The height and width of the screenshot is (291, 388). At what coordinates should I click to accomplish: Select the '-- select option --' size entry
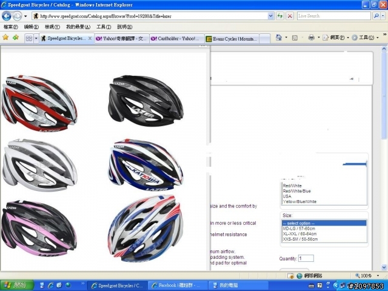324,223
